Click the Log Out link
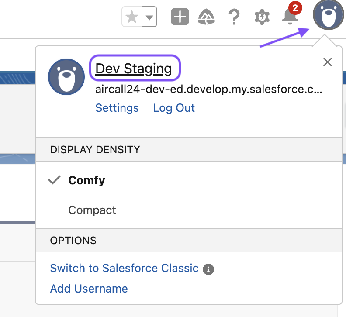This screenshot has height=317, width=346. [174, 108]
